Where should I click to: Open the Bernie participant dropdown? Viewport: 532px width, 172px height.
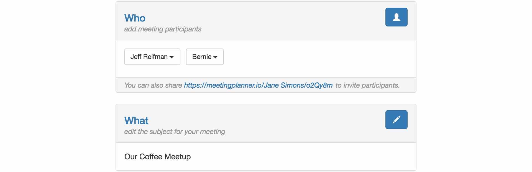(x=204, y=57)
